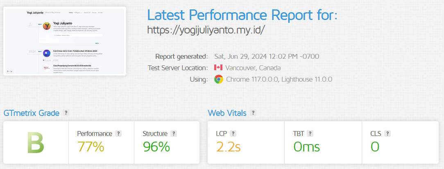Screen dimensions: 444x169
Task: Click the Chrome browser icon
Action: coord(219,79)
